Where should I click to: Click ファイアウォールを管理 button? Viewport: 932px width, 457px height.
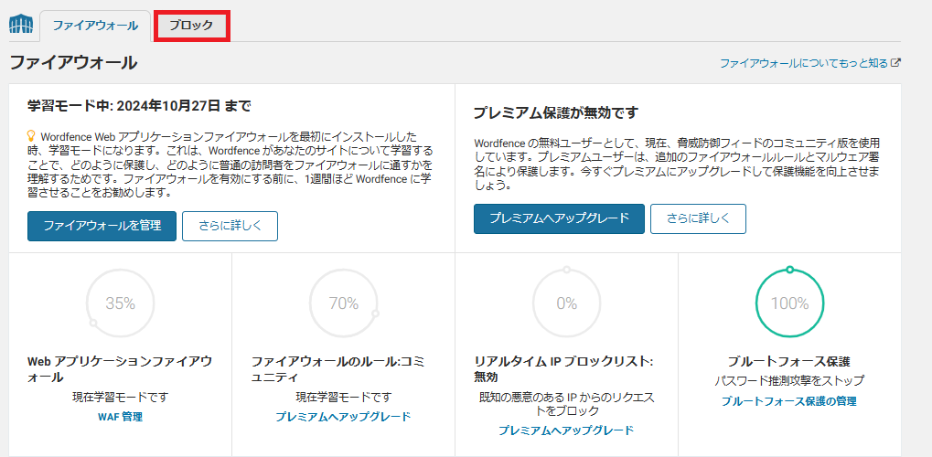102,226
